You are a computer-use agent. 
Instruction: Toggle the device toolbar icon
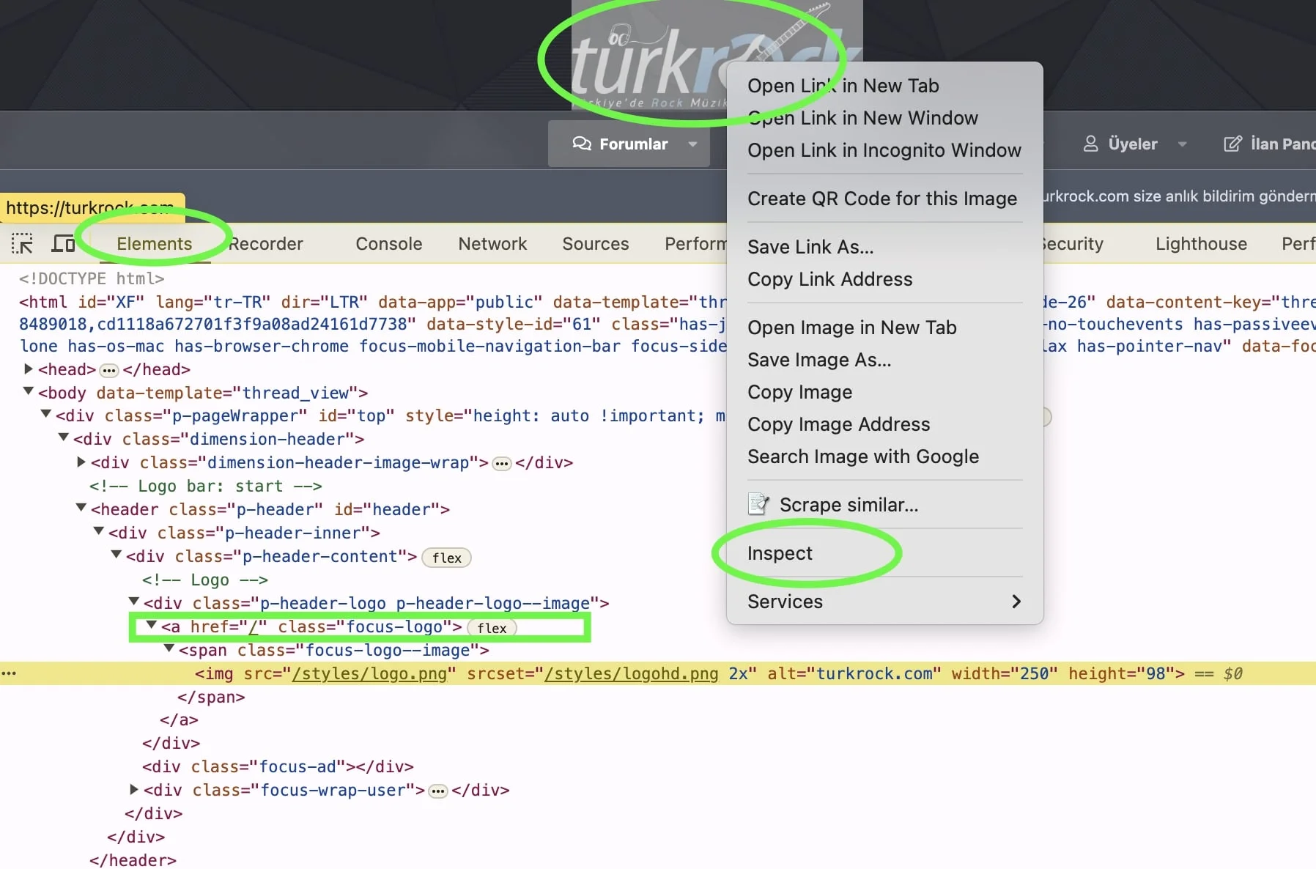(63, 243)
